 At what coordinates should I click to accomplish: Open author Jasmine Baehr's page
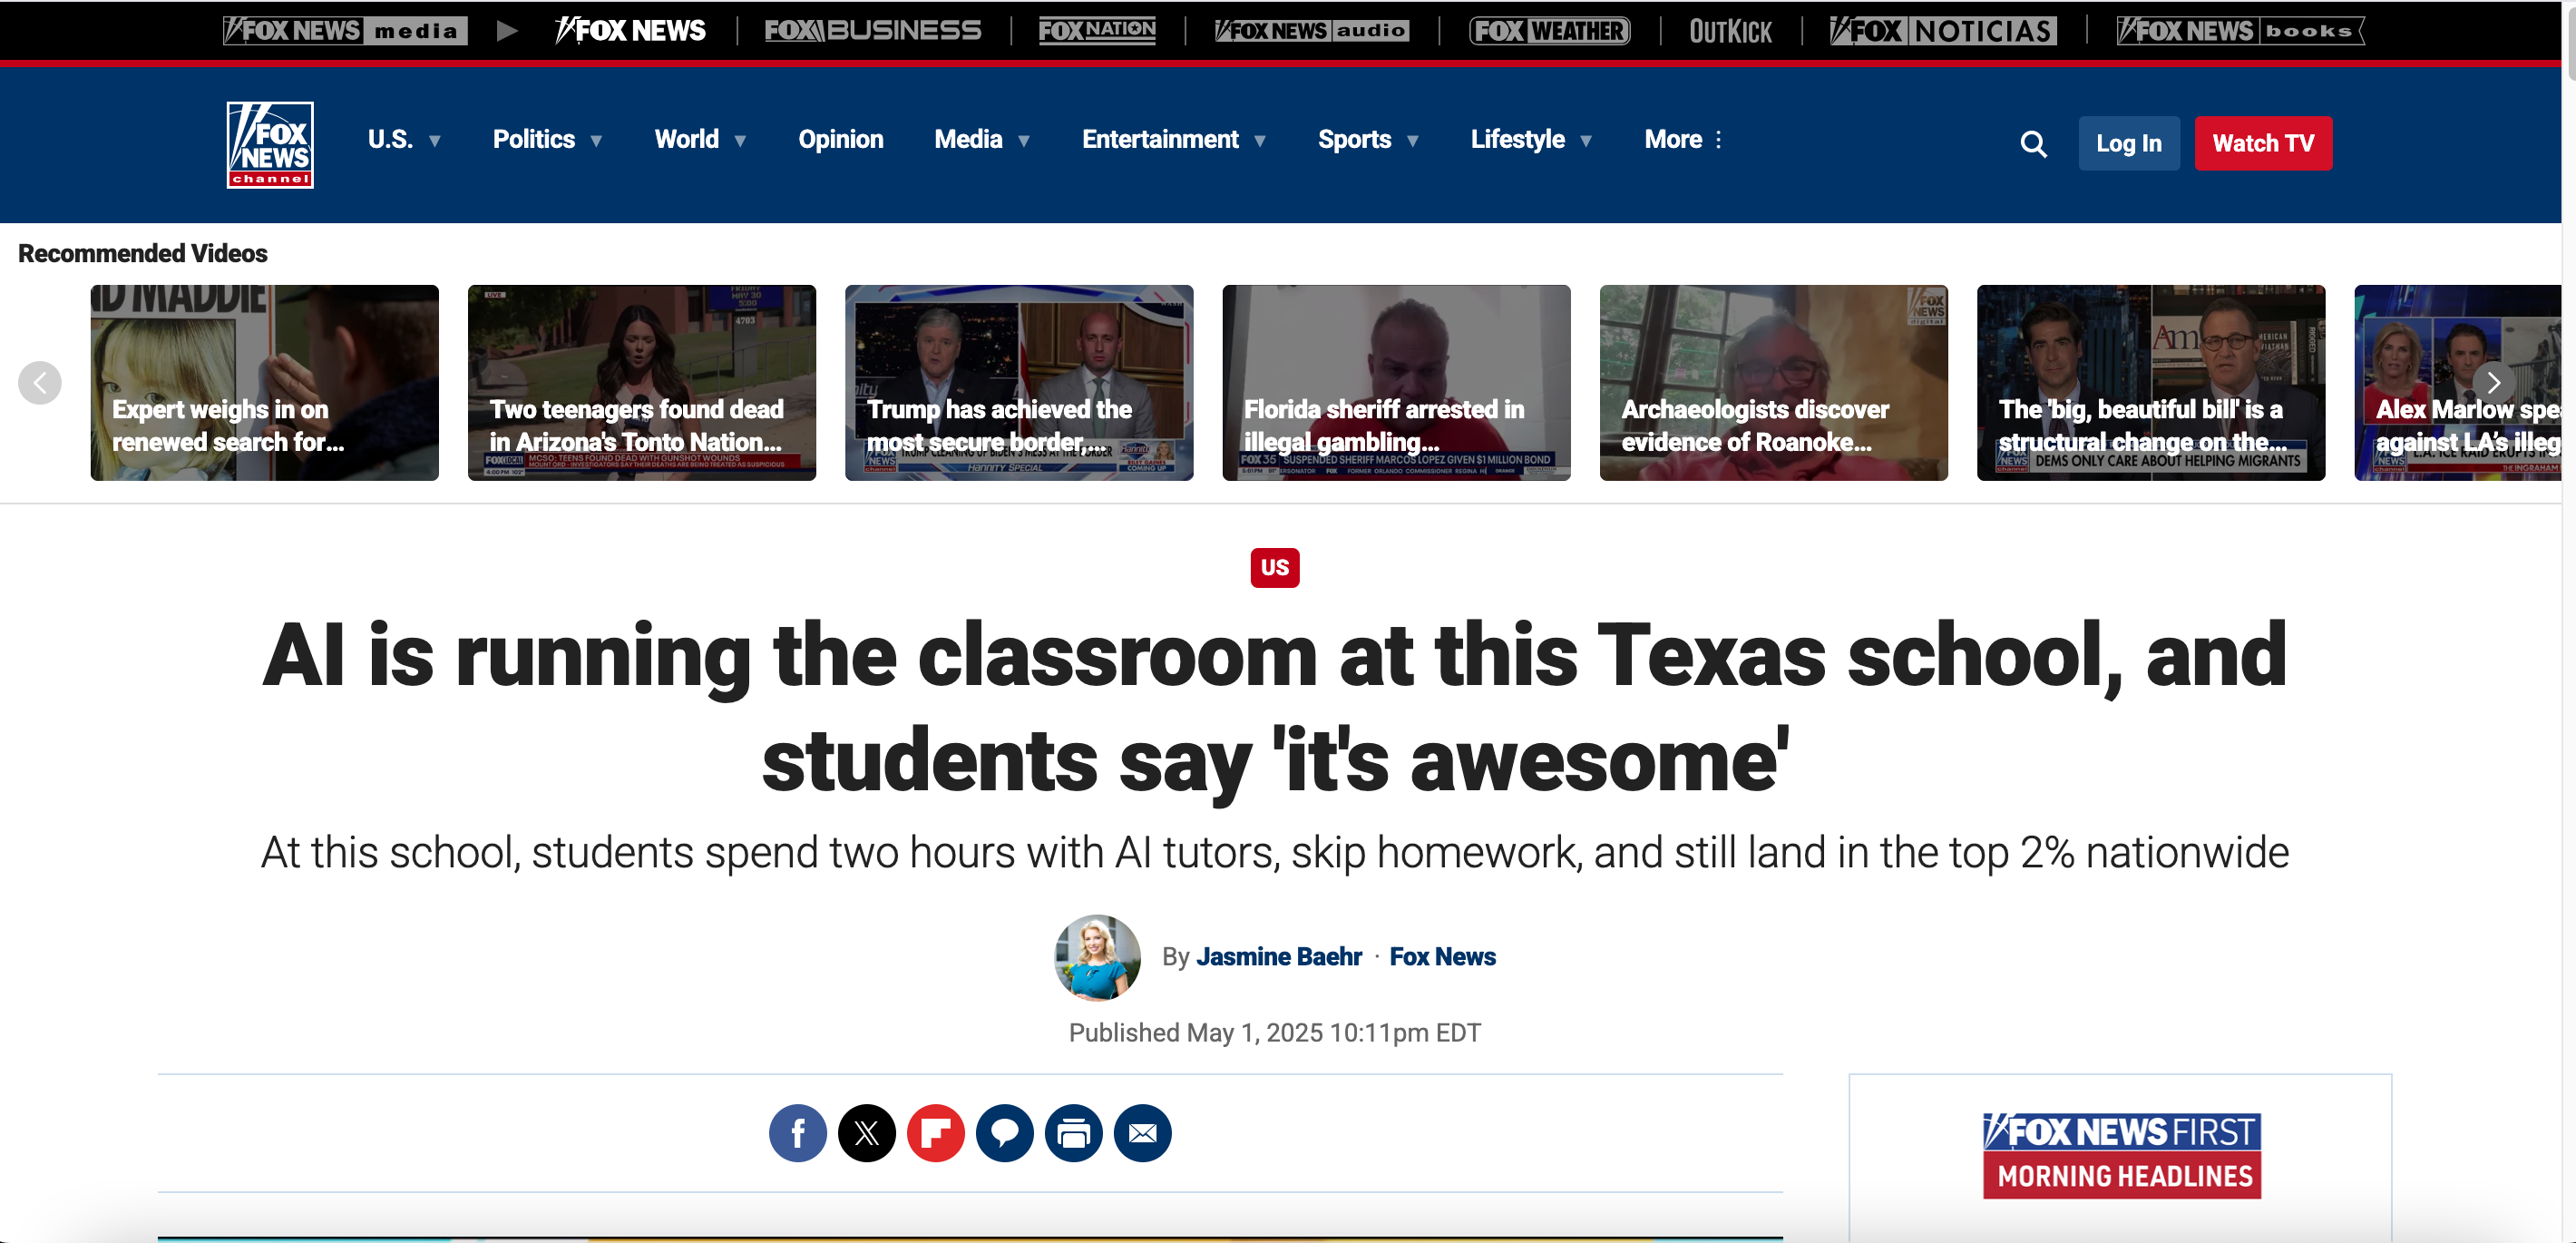[1279, 957]
